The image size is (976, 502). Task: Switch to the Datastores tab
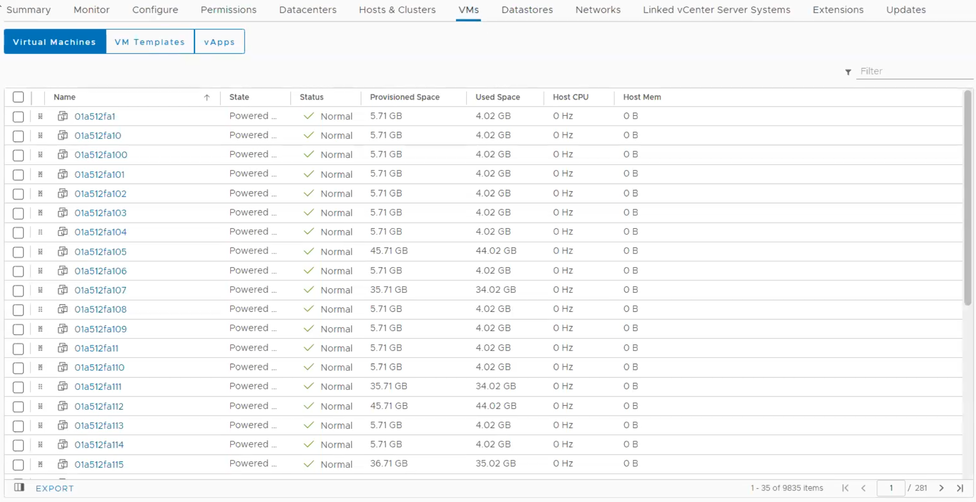[527, 10]
